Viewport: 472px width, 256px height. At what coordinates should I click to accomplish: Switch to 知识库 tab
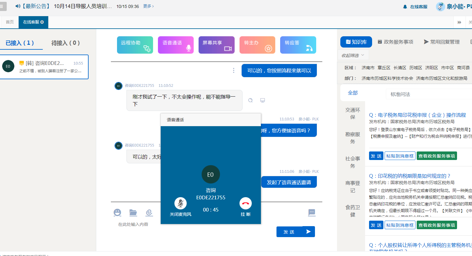click(x=356, y=42)
